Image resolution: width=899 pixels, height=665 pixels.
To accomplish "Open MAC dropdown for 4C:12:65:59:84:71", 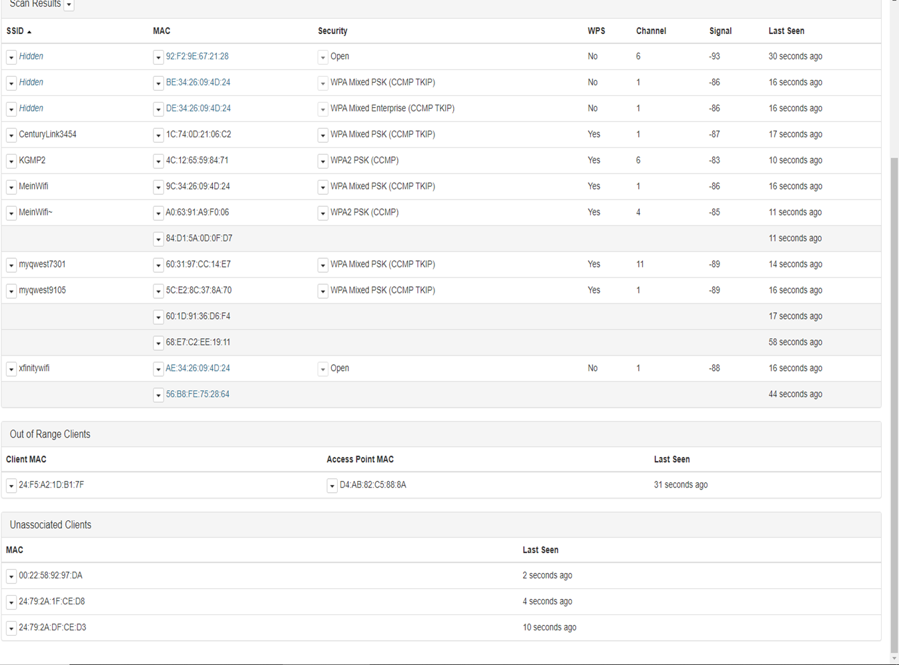I will [x=158, y=161].
